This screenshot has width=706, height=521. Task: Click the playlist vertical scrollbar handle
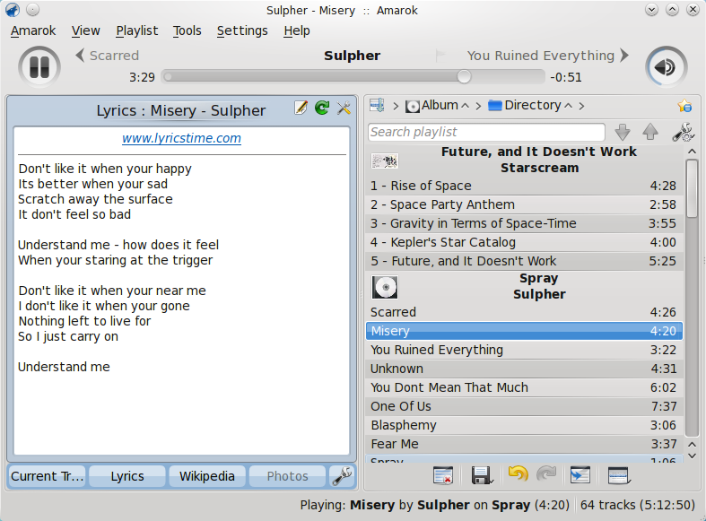point(692,188)
